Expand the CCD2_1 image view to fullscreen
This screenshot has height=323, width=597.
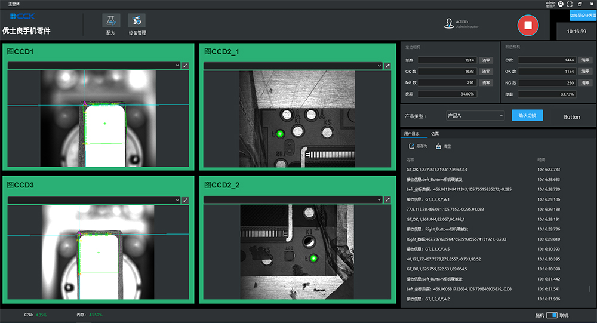pos(387,66)
